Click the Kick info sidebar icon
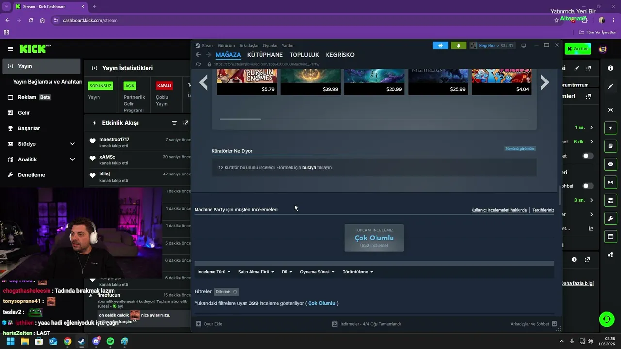The height and width of the screenshot is (349, 621). (610, 68)
